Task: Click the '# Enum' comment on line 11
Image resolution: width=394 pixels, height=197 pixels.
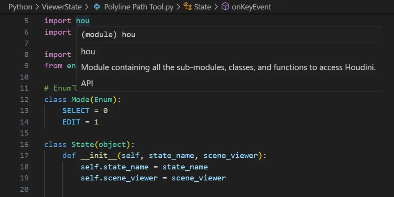Action: (x=60, y=88)
